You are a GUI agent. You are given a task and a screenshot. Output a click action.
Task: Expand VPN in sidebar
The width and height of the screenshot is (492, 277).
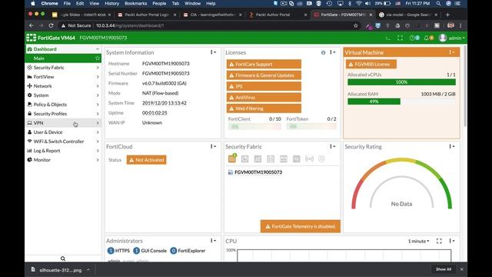(x=63, y=123)
